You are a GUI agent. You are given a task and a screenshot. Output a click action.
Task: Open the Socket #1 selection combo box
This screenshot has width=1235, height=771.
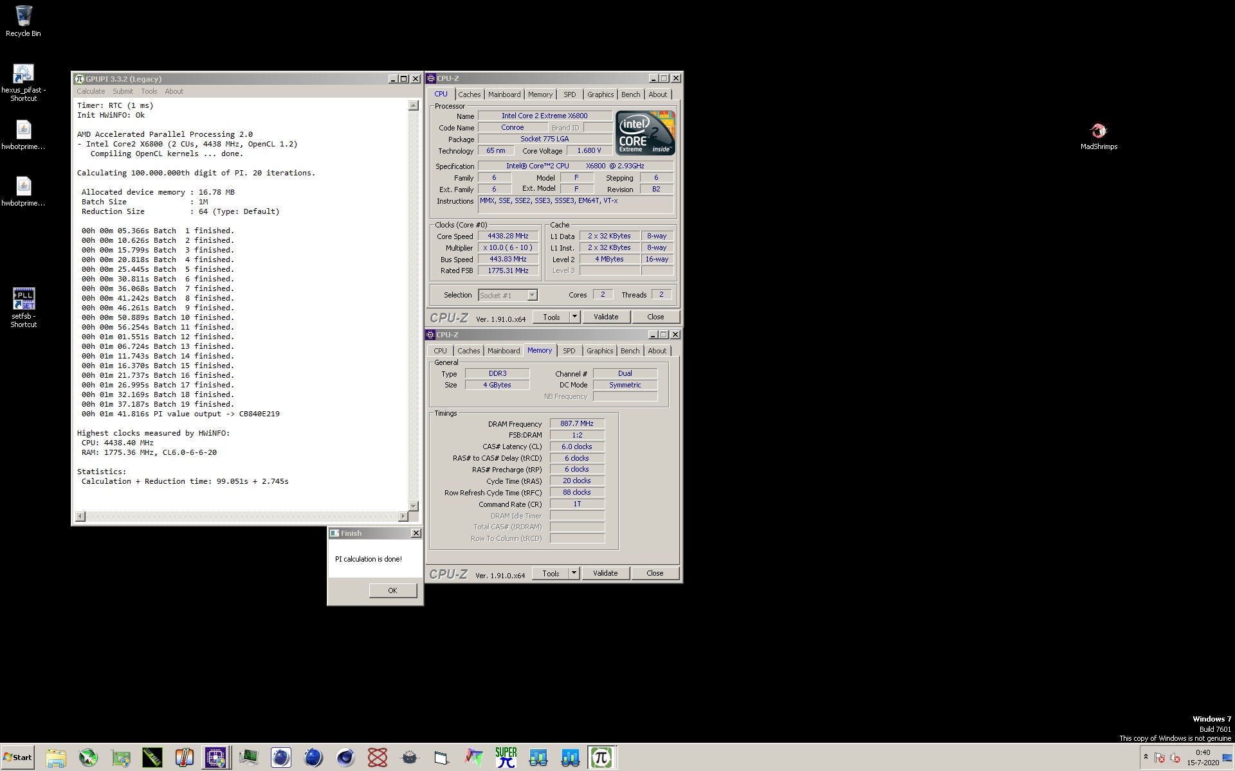coord(508,295)
